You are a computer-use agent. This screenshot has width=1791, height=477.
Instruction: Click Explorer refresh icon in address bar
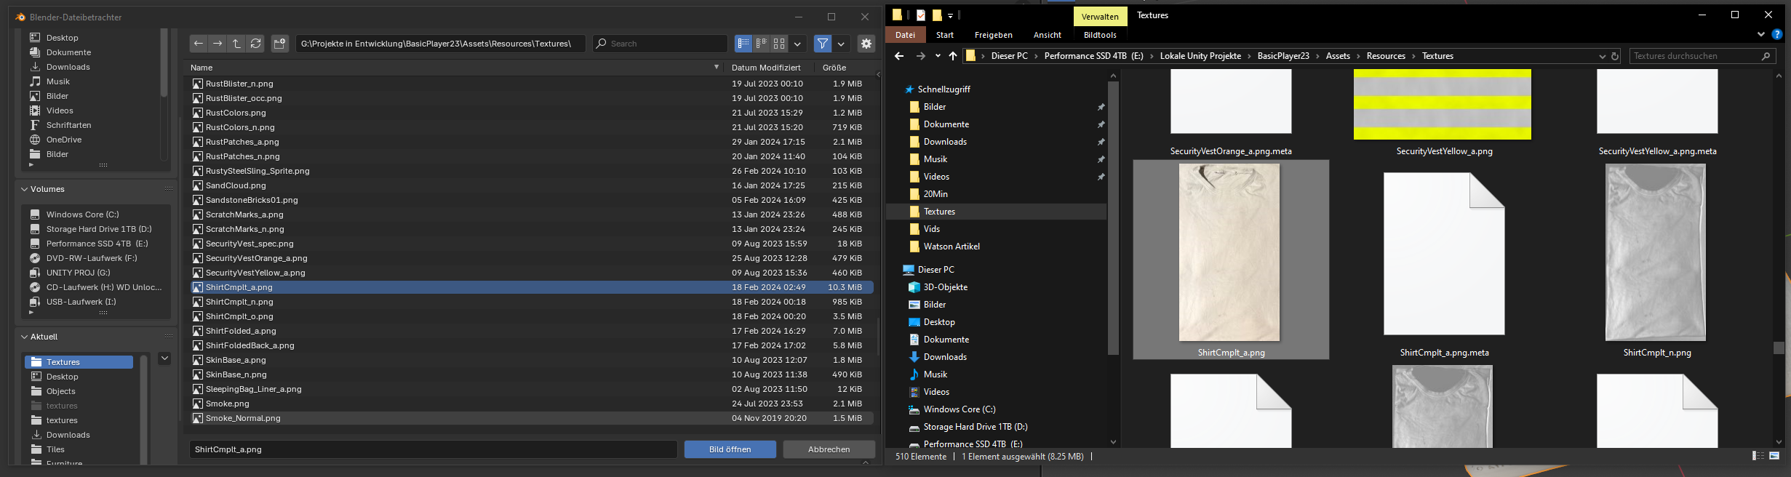click(1615, 56)
